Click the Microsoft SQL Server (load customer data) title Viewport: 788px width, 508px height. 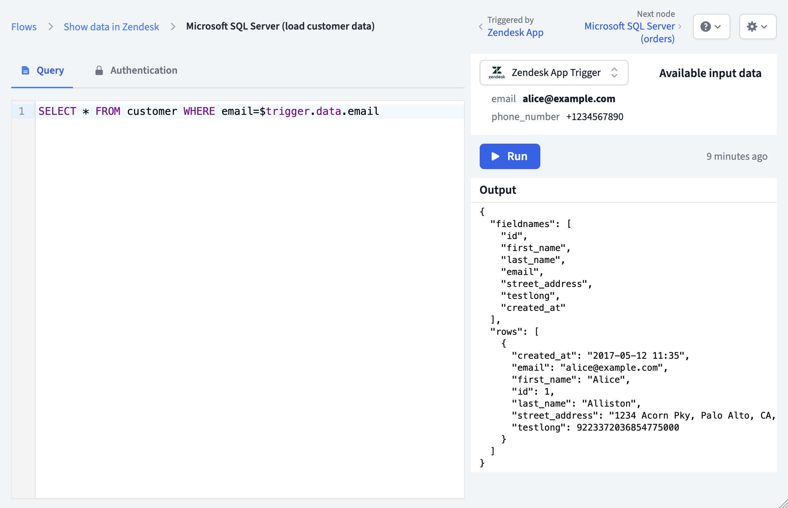pos(280,26)
